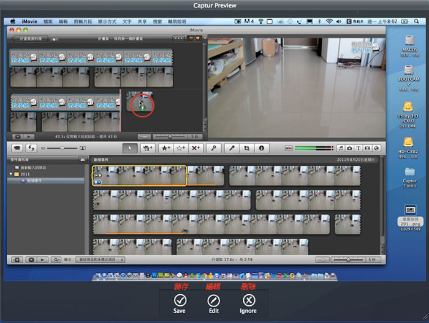Image resolution: width=429 pixels, height=323 pixels.
Task: Collapse the 2011 folder in event library
Action: [10, 174]
